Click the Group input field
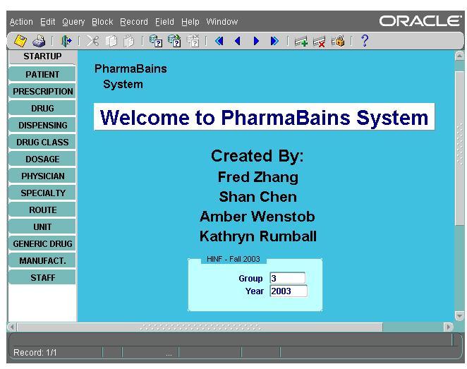The height and width of the screenshot is (369, 467). [x=287, y=278]
